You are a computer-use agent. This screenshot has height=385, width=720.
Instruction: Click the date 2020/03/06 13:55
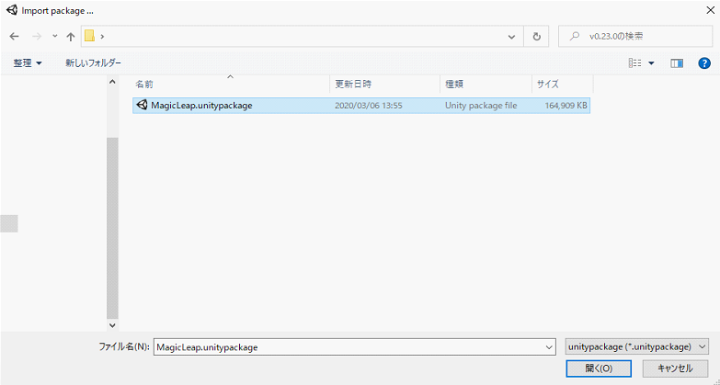point(368,106)
